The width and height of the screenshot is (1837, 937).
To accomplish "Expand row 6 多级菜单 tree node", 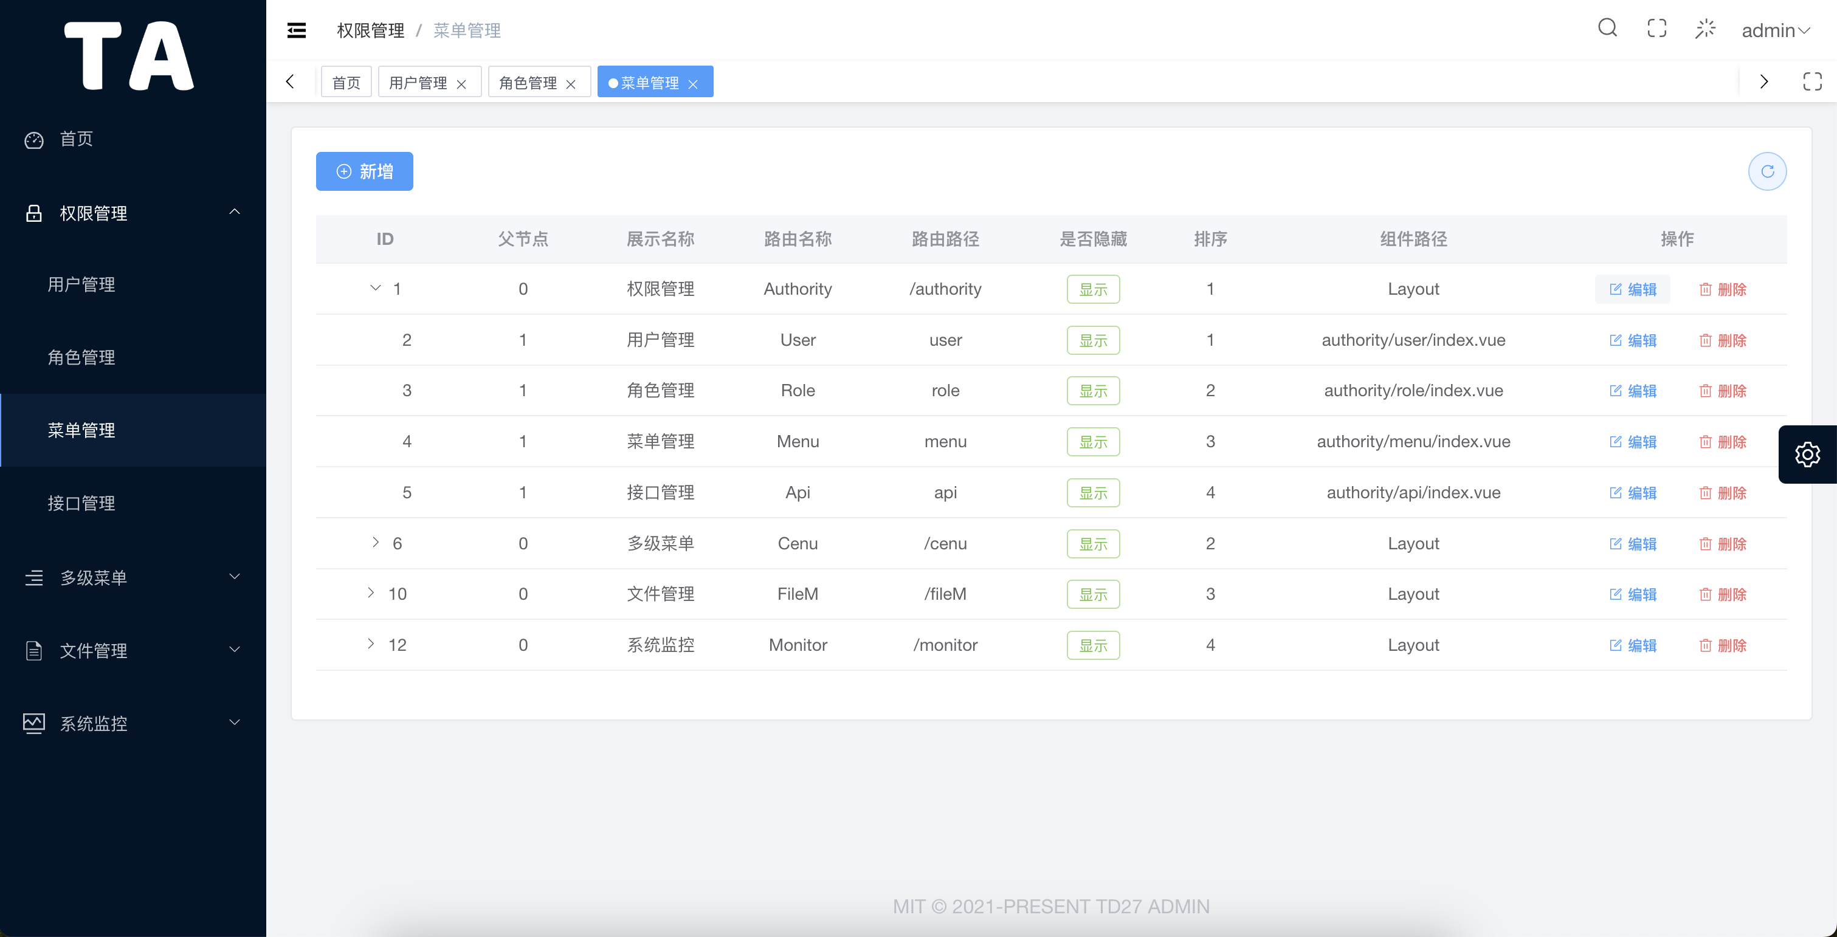I will pyautogui.click(x=375, y=543).
